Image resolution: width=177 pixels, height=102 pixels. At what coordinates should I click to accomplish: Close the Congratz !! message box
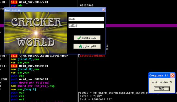coord(172,75)
